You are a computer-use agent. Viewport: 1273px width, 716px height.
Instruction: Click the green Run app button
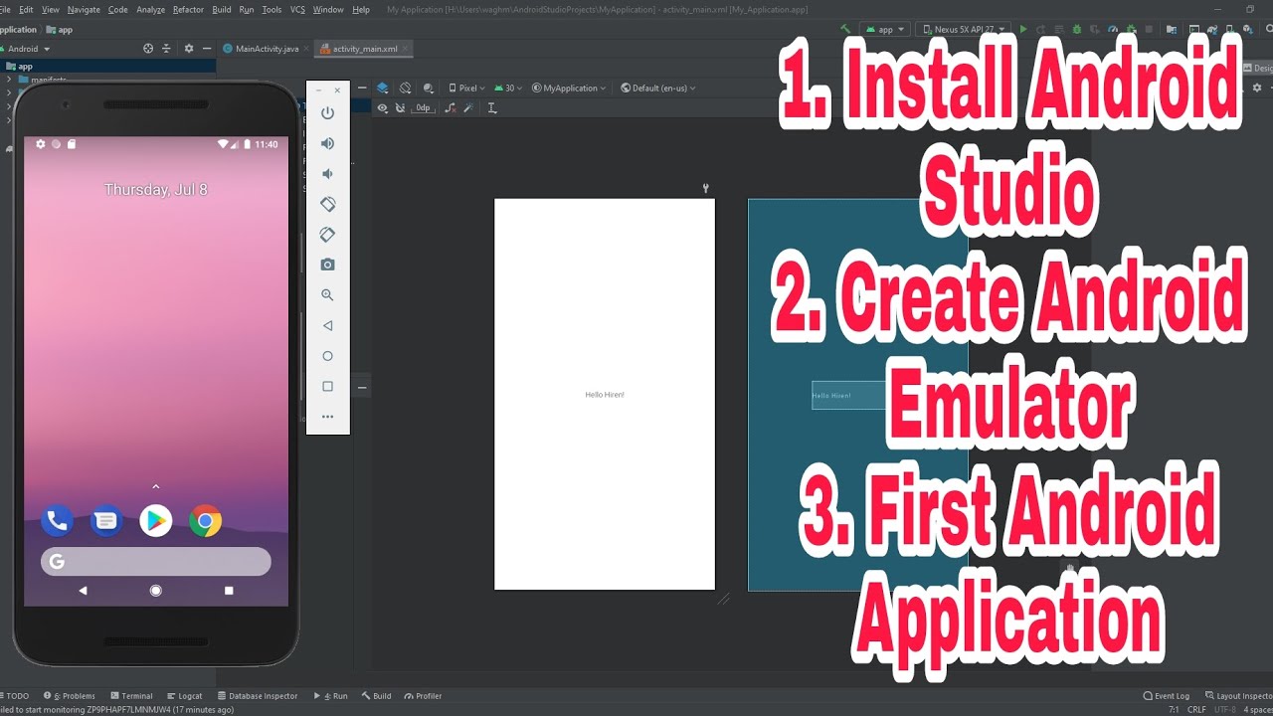tap(1024, 30)
